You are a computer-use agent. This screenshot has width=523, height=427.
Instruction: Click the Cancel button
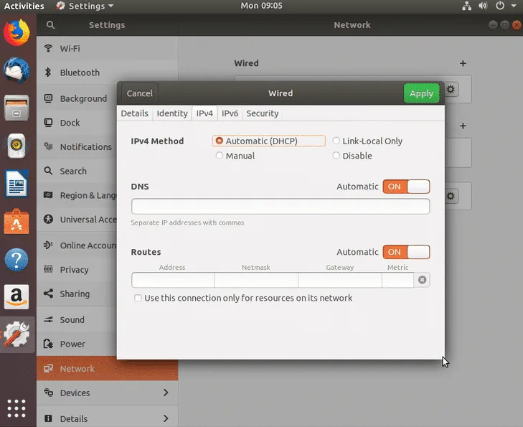pos(140,93)
